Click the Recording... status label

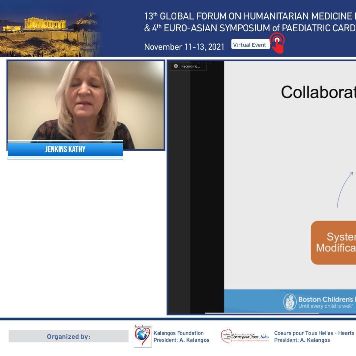191,66
